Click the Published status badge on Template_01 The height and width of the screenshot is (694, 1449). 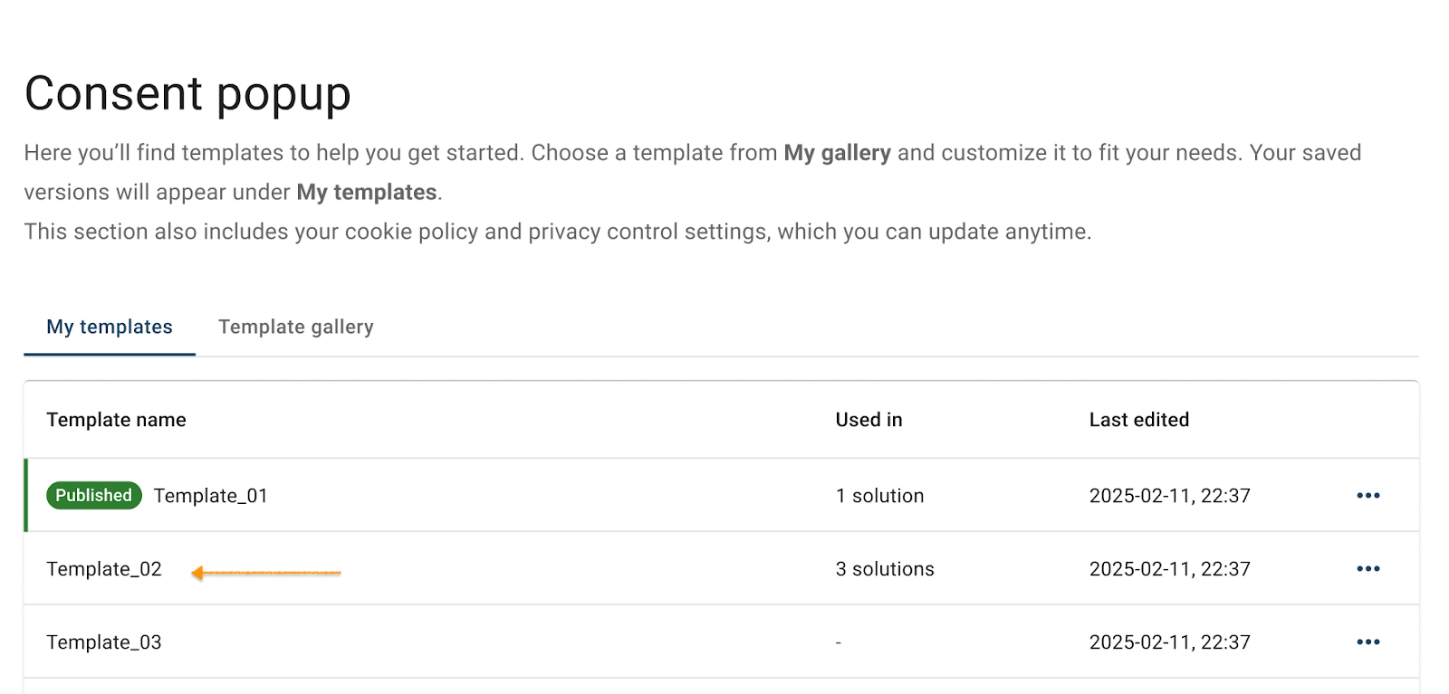click(93, 495)
